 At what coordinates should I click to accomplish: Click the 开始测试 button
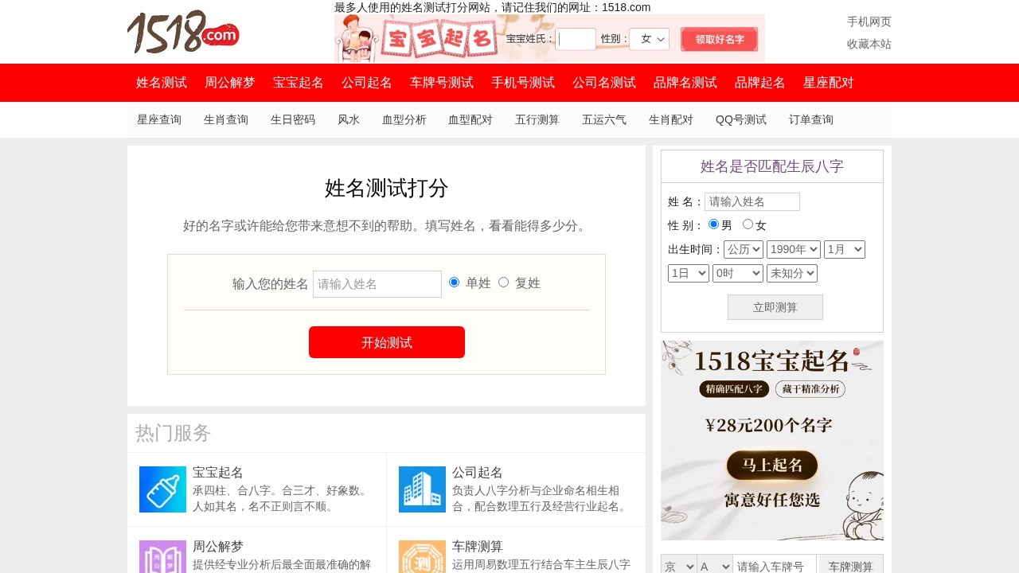click(x=387, y=342)
